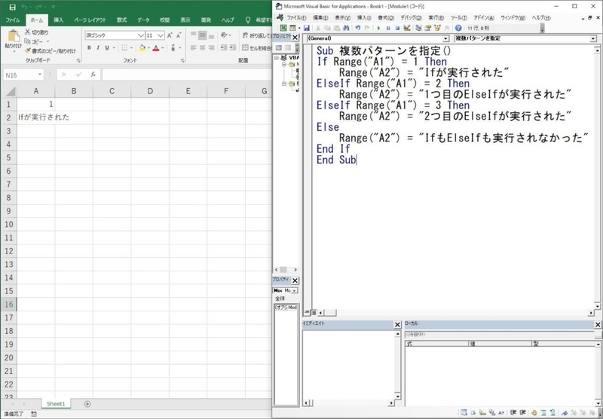This screenshot has height=419, width=603.
Task: Click the VBA Help question mark icon
Action: [x=458, y=28]
